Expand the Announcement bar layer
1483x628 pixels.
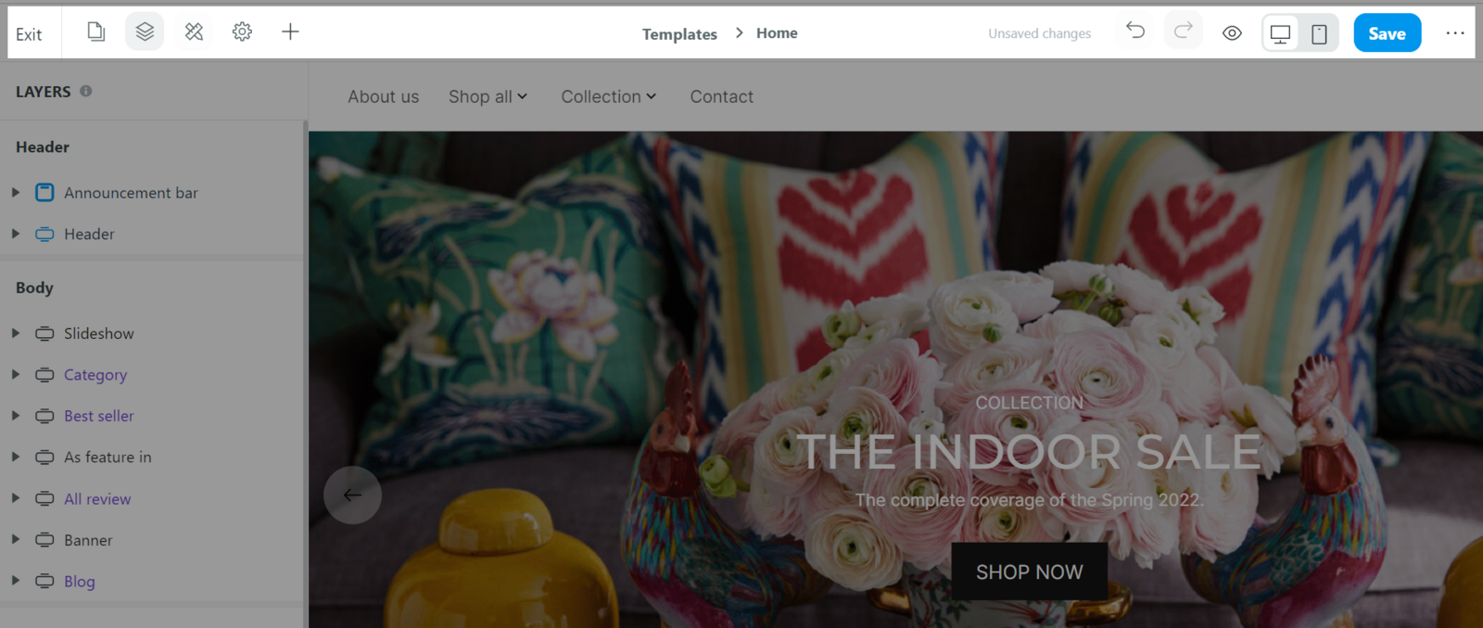pyautogui.click(x=16, y=193)
